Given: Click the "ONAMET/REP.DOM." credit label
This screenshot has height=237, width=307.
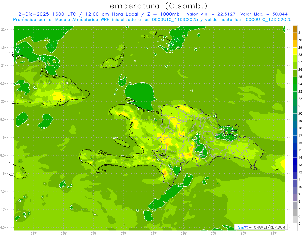Looking at the screenshot, I should (x=270, y=227).
